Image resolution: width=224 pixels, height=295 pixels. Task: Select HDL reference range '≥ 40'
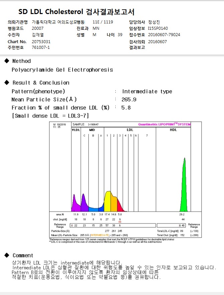point(182,225)
